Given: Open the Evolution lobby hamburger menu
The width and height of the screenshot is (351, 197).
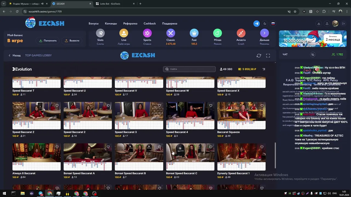Looking at the screenshot, I should coord(264,69).
